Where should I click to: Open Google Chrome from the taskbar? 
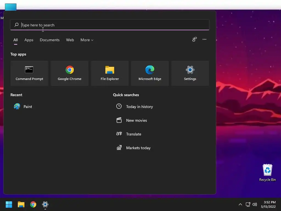(x=33, y=204)
